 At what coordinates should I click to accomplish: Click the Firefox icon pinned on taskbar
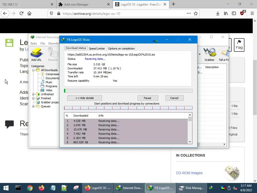(41, 188)
